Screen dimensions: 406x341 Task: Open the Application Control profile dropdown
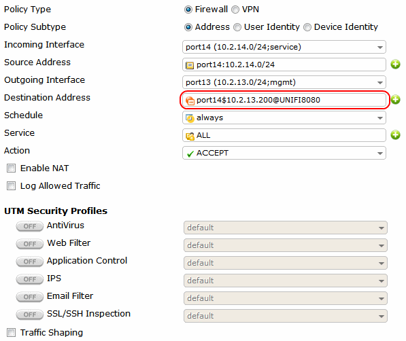pyautogui.click(x=286, y=263)
